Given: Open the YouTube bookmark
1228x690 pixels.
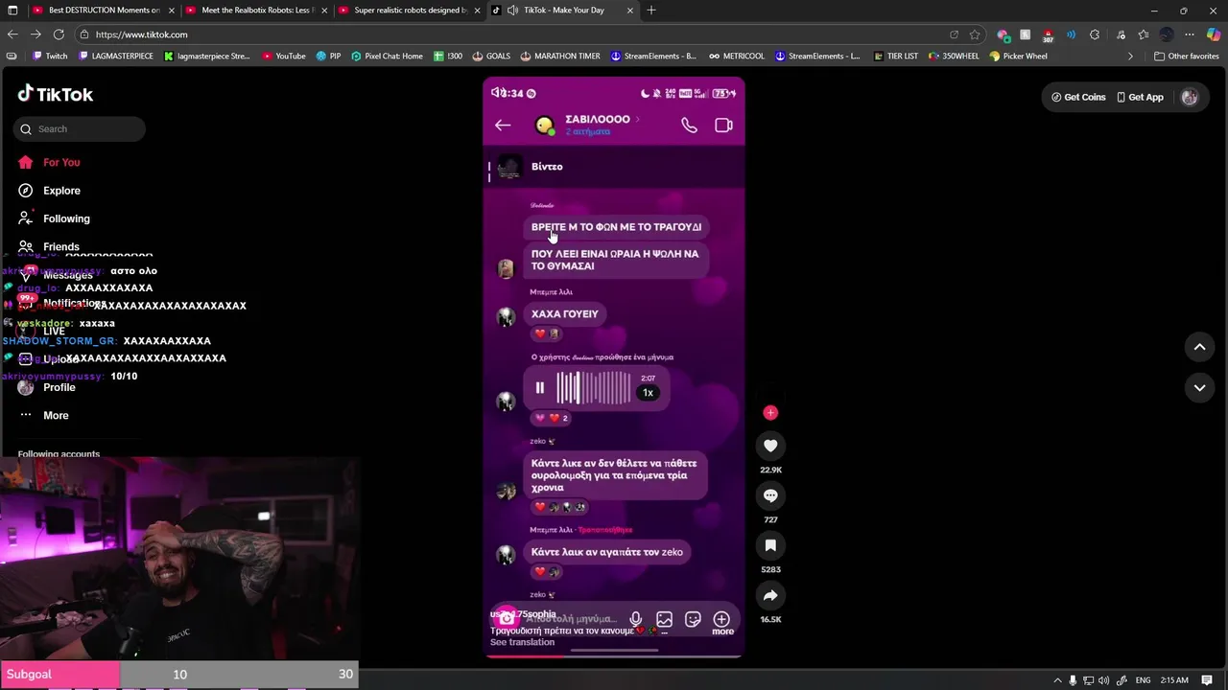Looking at the screenshot, I should pos(283,57).
